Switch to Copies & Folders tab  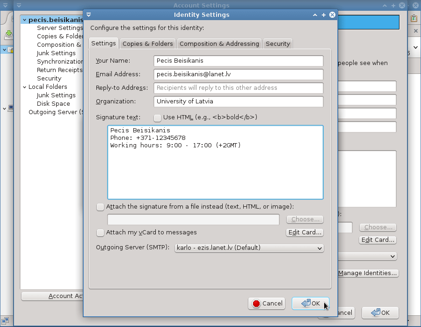[x=148, y=44]
